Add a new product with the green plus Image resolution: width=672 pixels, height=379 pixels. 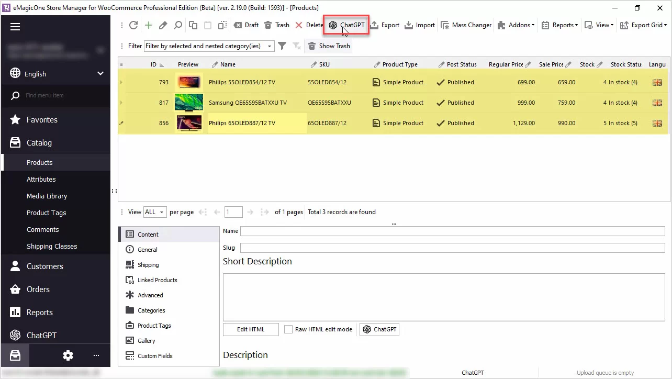149,25
